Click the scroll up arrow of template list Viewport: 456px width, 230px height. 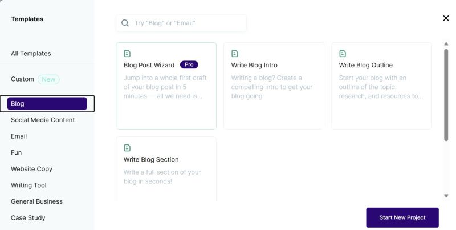coord(446,44)
